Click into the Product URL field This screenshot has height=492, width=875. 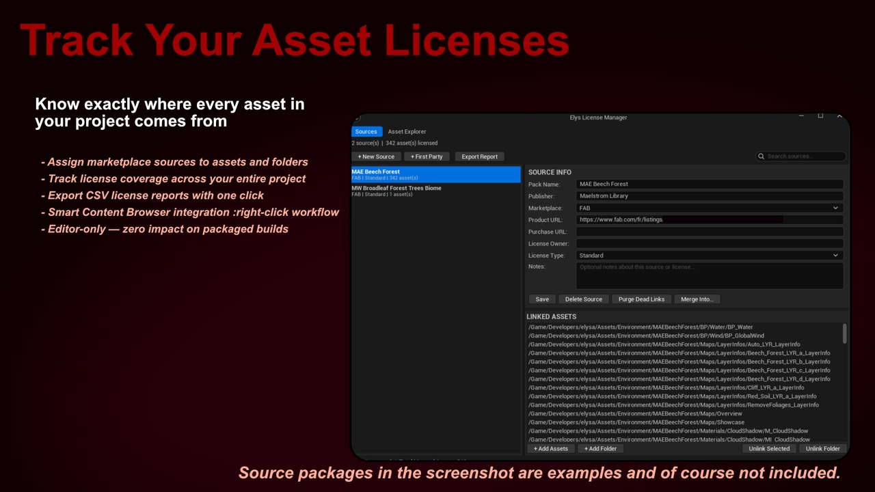coord(710,220)
